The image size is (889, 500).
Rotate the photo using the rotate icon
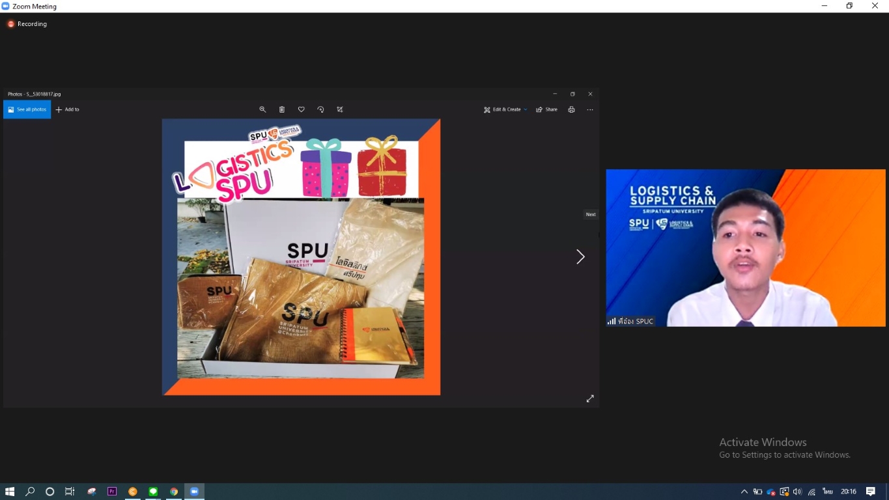[320, 109]
